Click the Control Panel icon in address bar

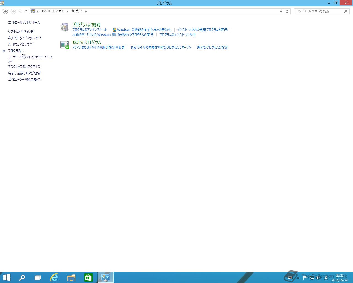[x=33, y=11]
